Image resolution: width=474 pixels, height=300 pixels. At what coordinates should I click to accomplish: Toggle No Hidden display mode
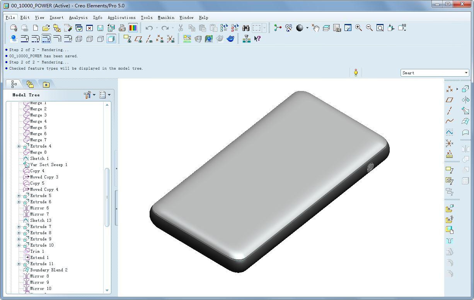click(101, 39)
